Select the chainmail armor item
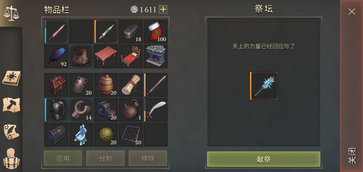This screenshot has width=363, height=172. click(x=56, y=110)
